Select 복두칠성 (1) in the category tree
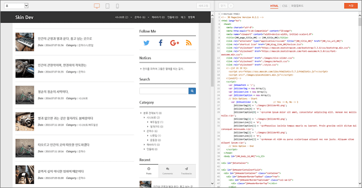362x188 pixels. click(x=157, y=122)
